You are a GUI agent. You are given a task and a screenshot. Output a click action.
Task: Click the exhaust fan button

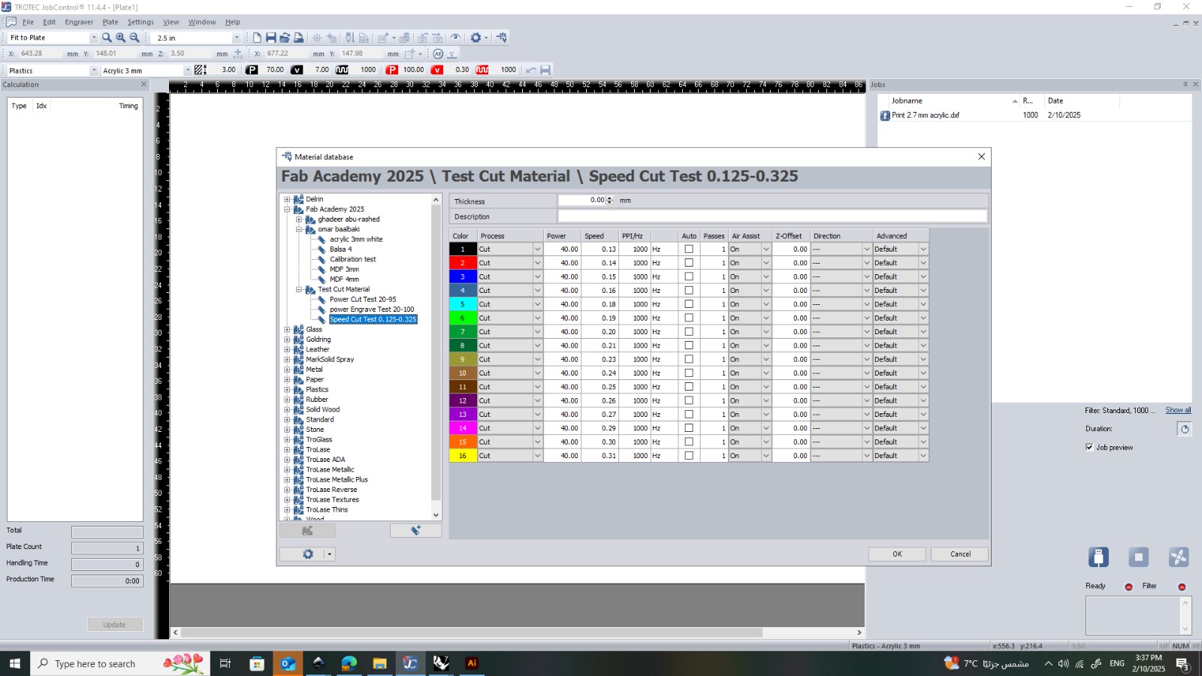pos(1179,557)
